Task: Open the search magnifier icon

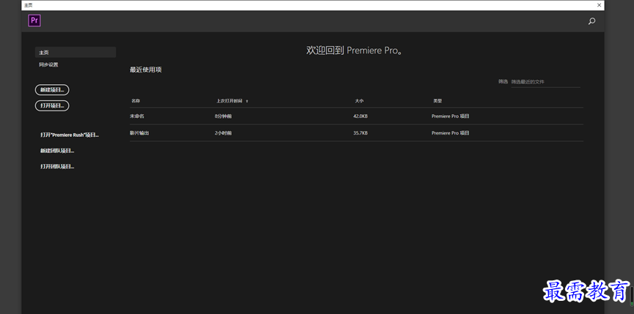Action: pos(591,21)
